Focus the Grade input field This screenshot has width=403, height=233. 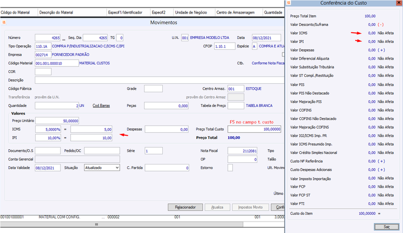point(154,89)
